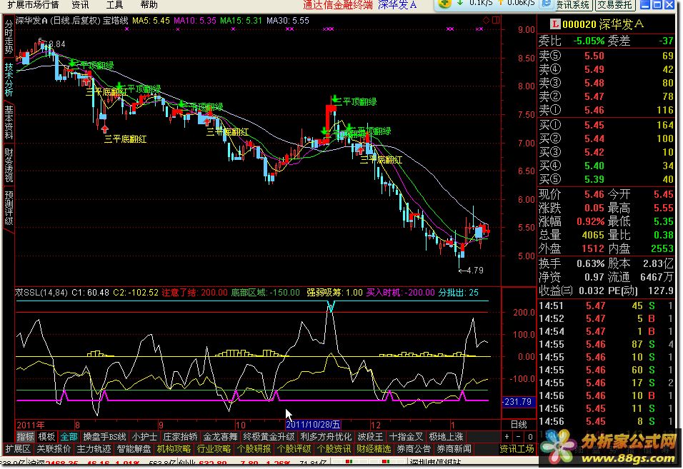Click the 0 reset button beside minus
This screenshot has width=683, height=469.
pyautogui.click(x=530, y=437)
